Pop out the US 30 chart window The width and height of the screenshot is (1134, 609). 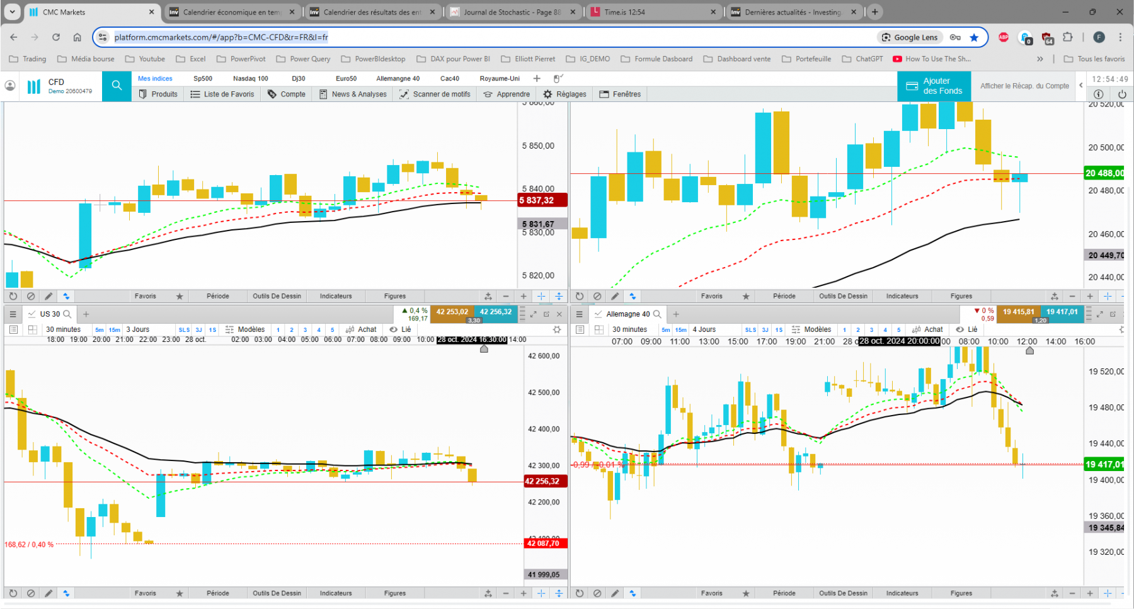(x=546, y=314)
